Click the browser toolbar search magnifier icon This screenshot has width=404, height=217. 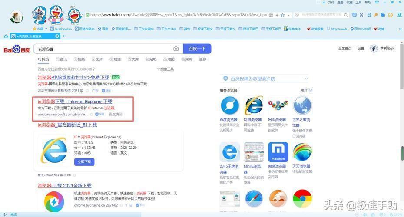[x=346, y=15]
